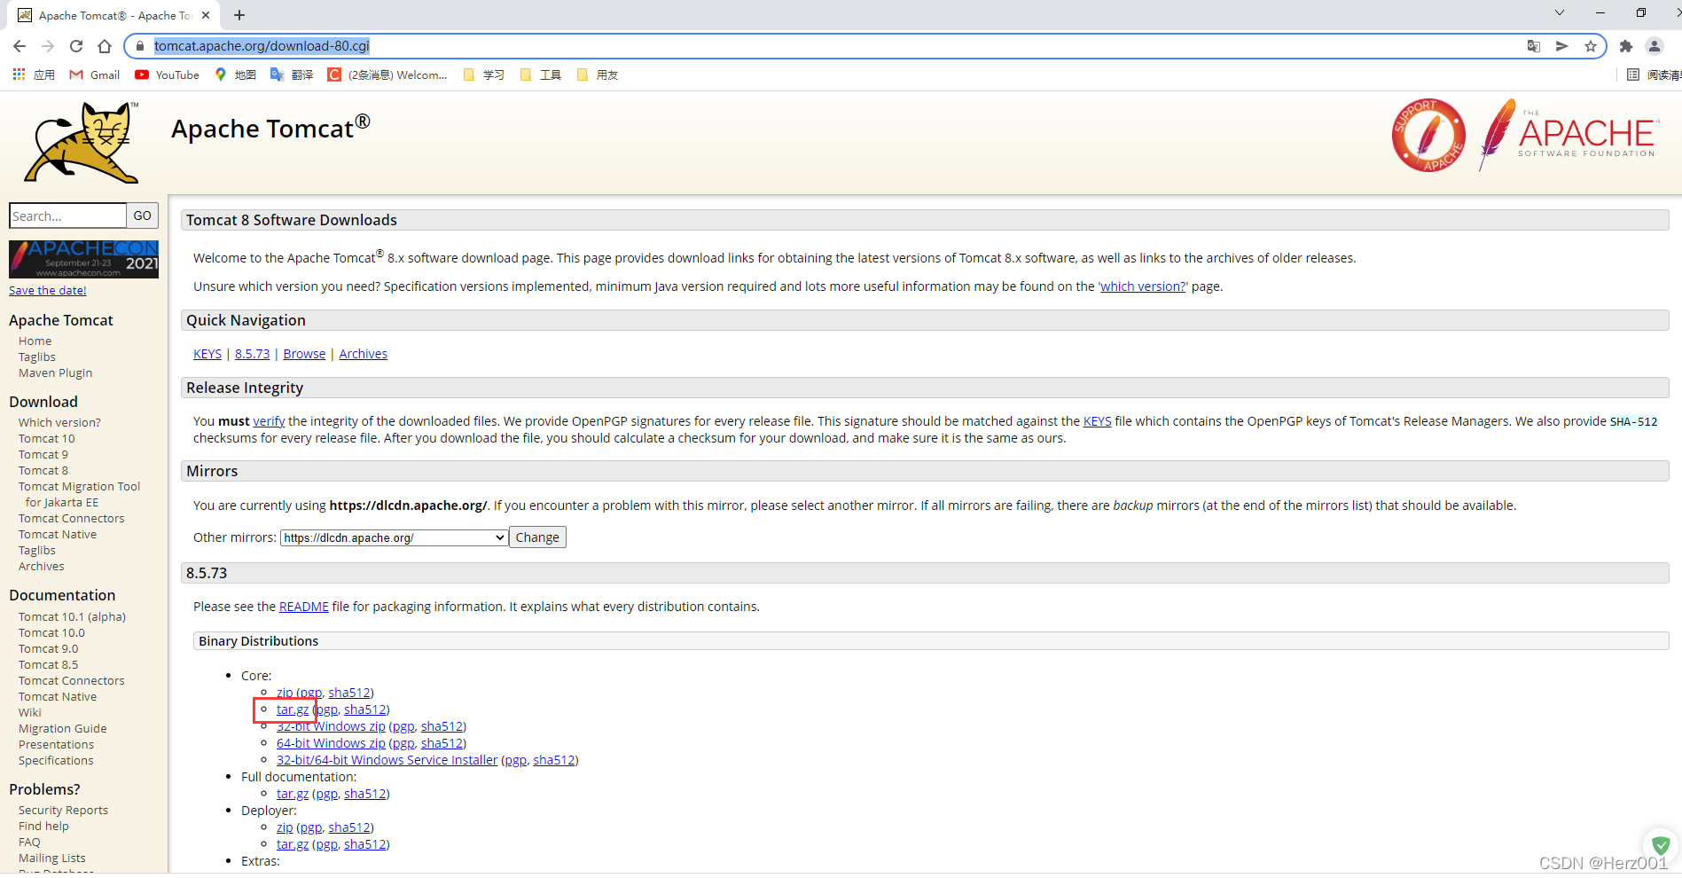Open the Gmail bookmark
This screenshot has width=1682, height=878.
[x=95, y=74]
